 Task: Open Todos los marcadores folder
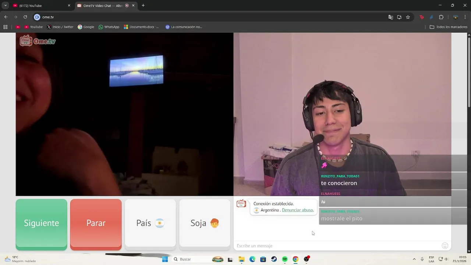pos(449,27)
